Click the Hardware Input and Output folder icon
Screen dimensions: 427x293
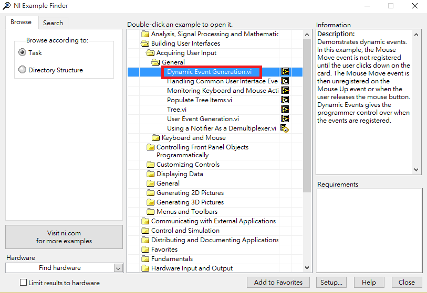pyautogui.click(x=145, y=268)
